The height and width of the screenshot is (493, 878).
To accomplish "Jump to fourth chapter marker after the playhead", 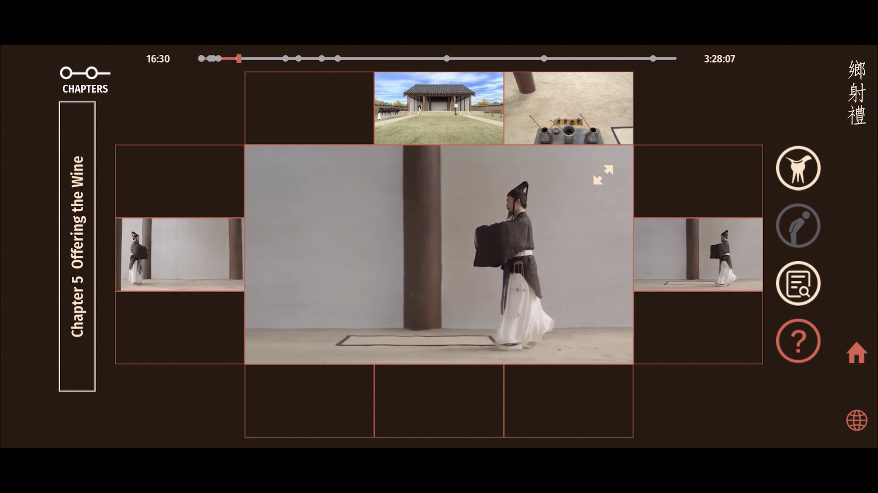I will 337,58.
